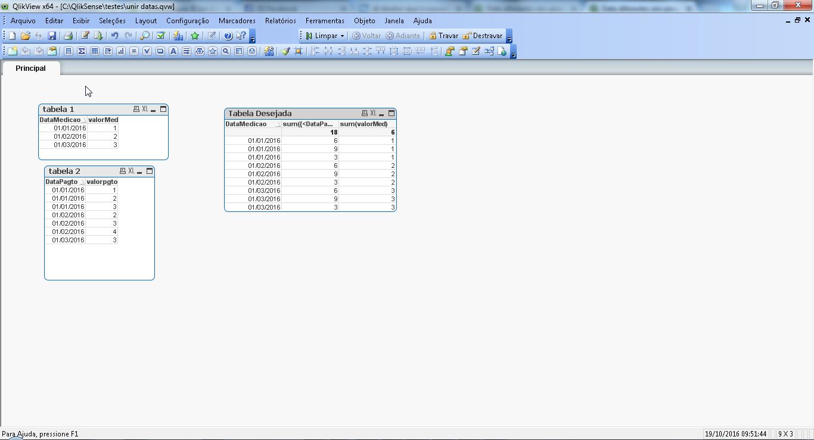The image size is (814, 440).
Task: Open a document with folder icon
Action: pyautogui.click(x=25, y=36)
